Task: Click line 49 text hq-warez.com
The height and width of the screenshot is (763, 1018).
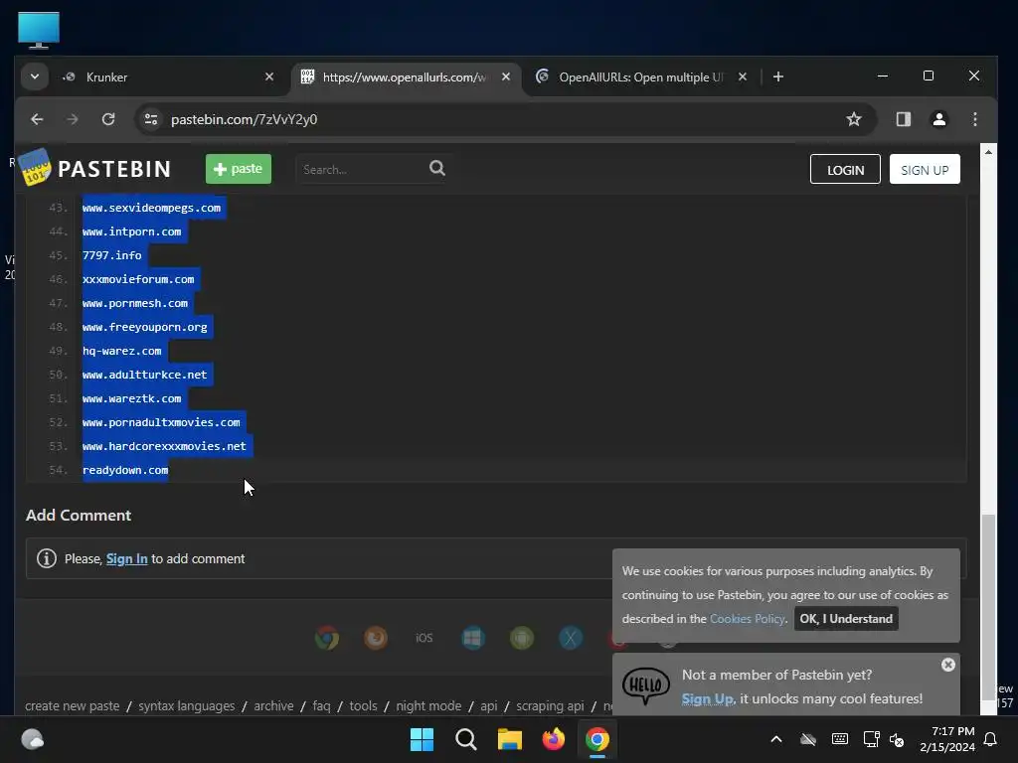Action: pyautogui.click(x=122, y=351)
